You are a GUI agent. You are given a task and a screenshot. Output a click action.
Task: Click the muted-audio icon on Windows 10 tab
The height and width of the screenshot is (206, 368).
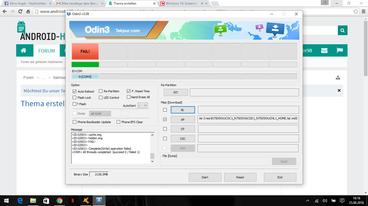tap(202, 3)
